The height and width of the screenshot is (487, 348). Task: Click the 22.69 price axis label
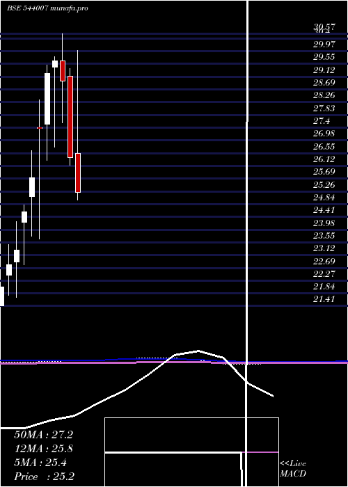[x=324, y=262]
